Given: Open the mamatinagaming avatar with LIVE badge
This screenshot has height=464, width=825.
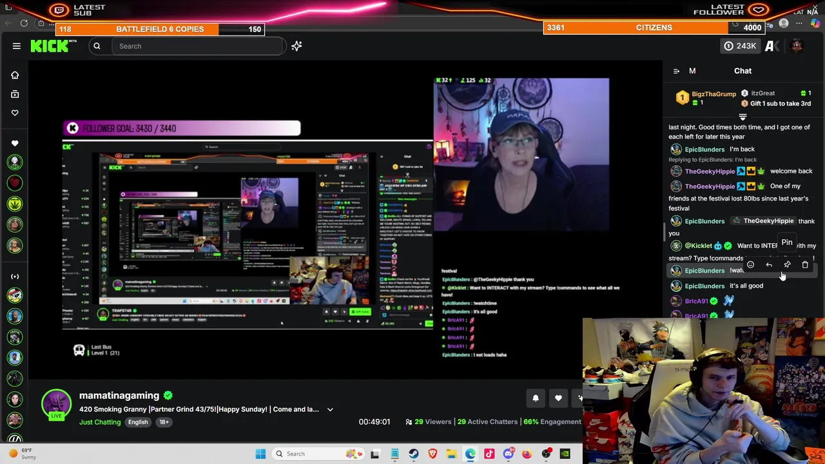Looking at the screenshot, I should [56, 405].
